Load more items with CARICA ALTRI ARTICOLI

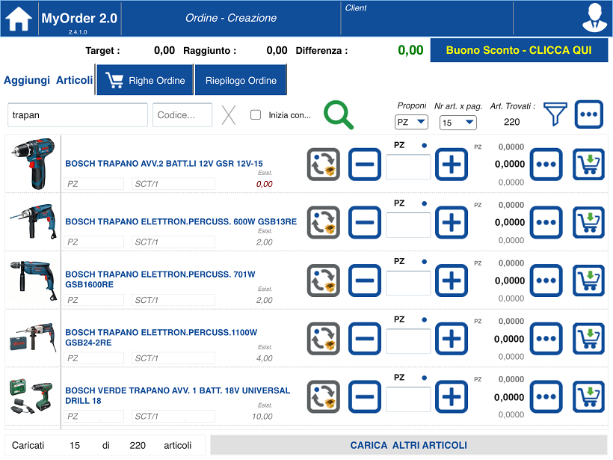(x=408, y=445)
